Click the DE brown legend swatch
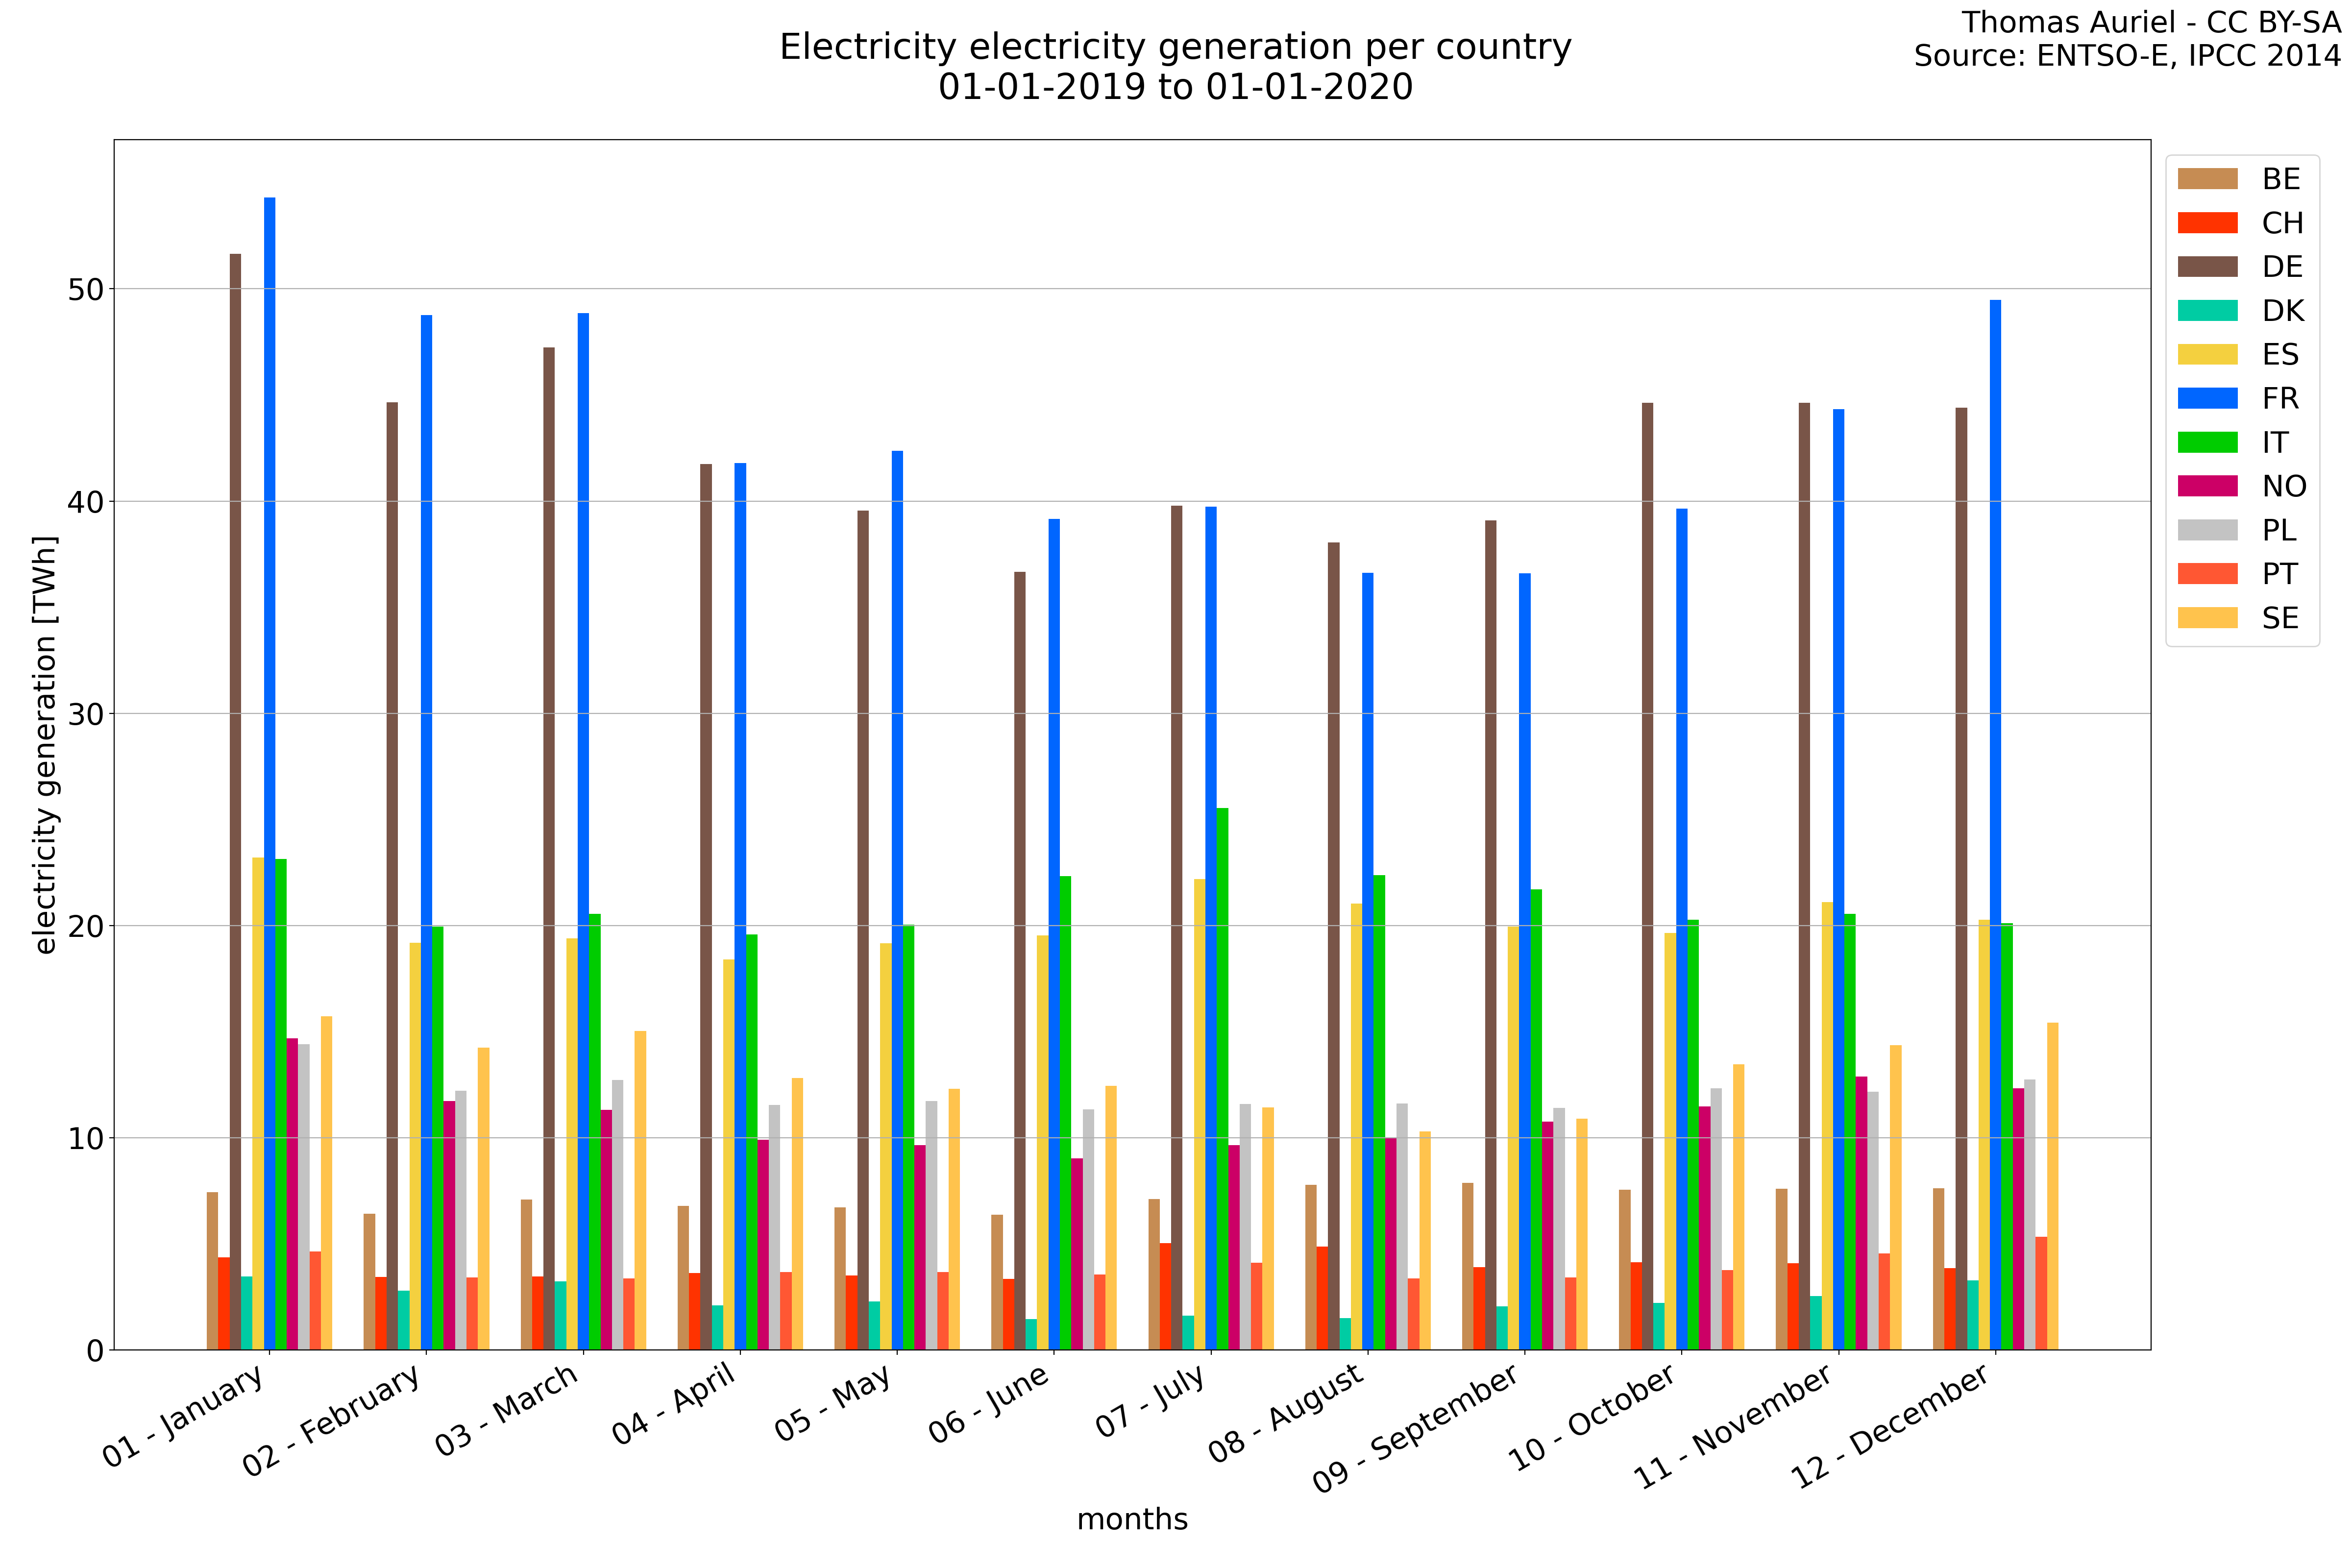 [x=2207, y=267]
